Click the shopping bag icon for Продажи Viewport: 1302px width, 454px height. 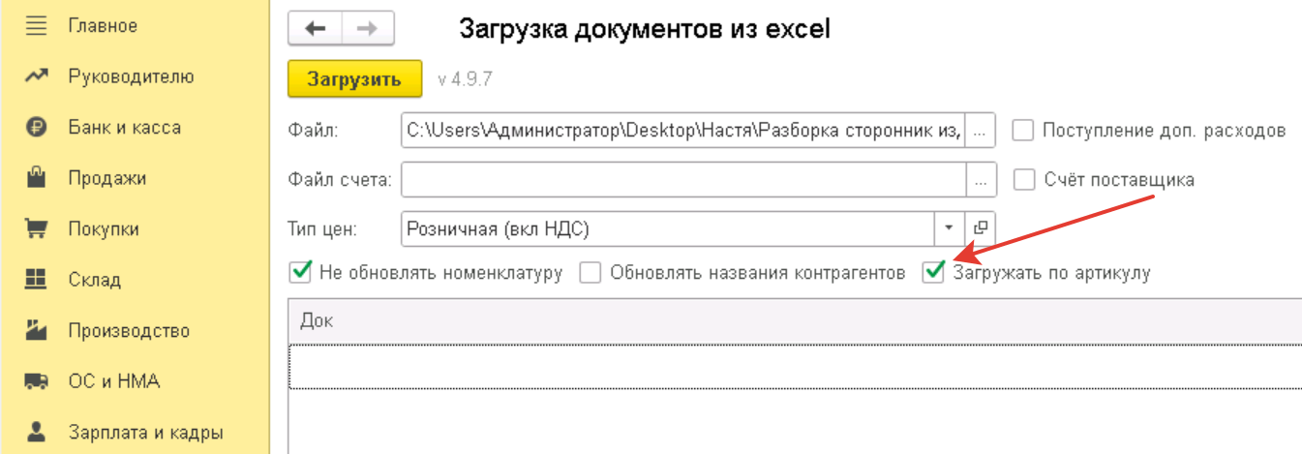[x=36, y=178]
